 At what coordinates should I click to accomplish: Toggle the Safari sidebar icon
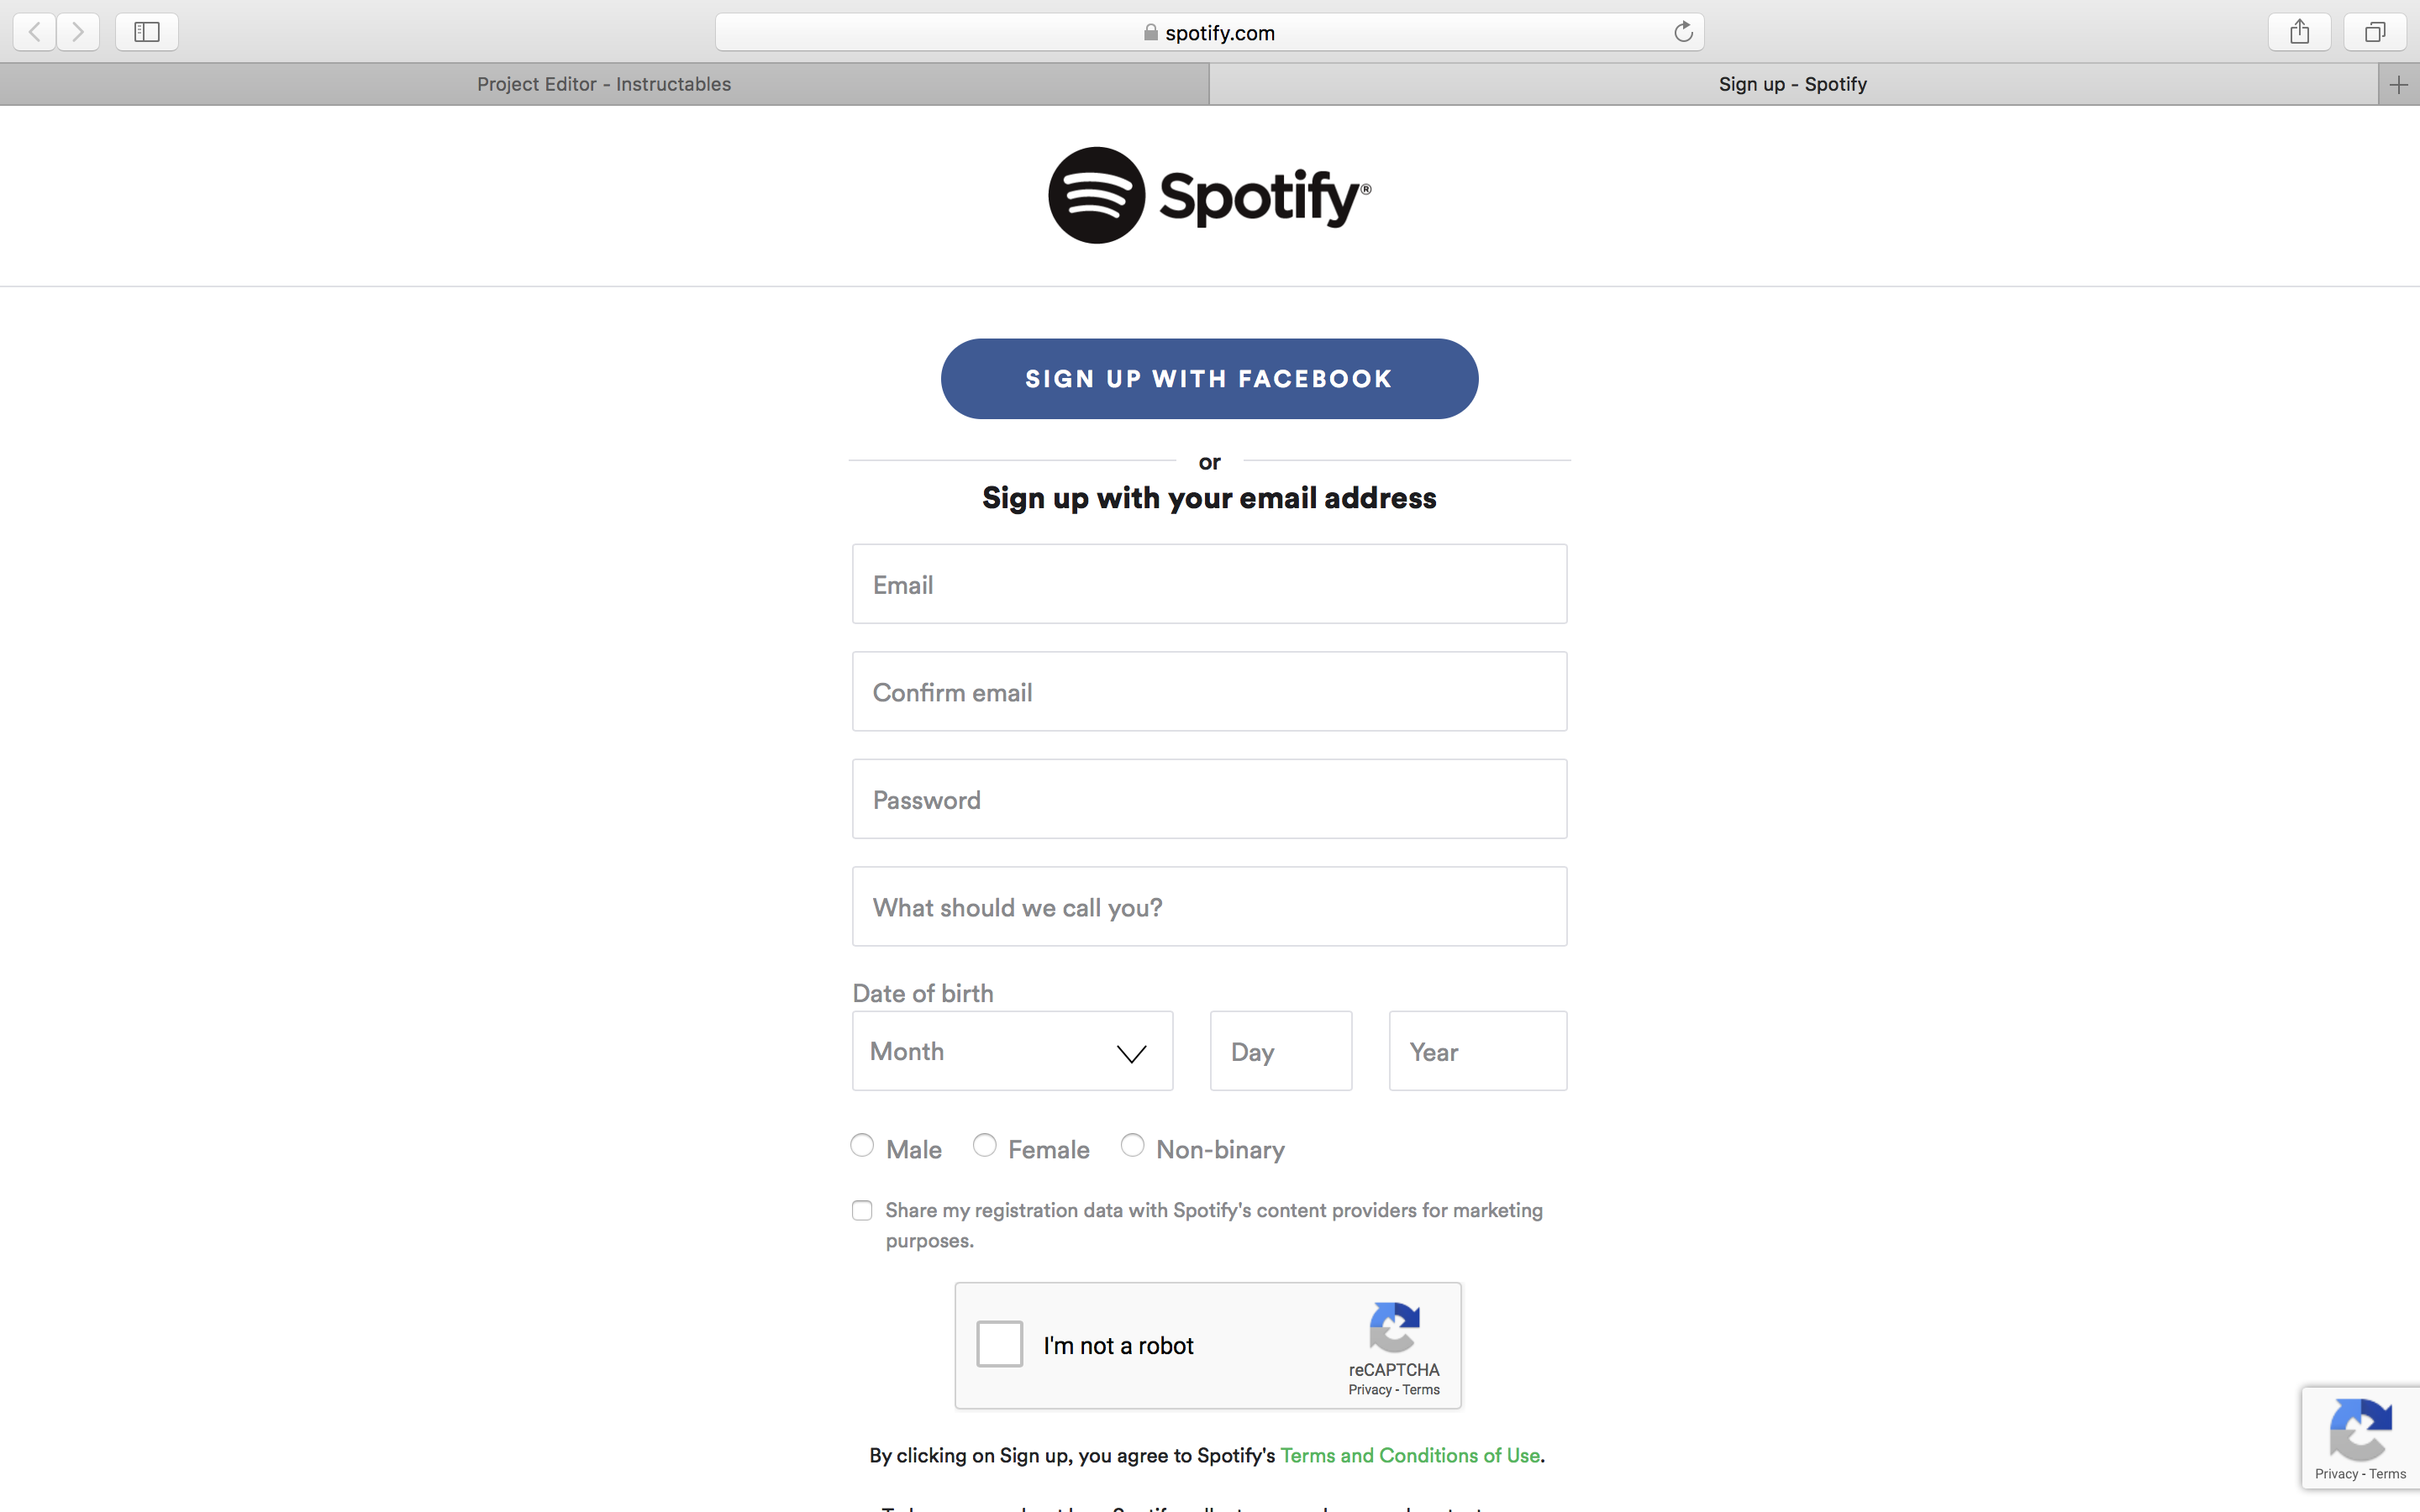147,32
